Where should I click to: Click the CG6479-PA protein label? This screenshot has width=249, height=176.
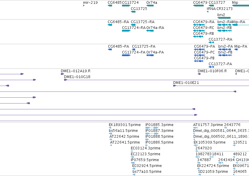coord(205,46)
